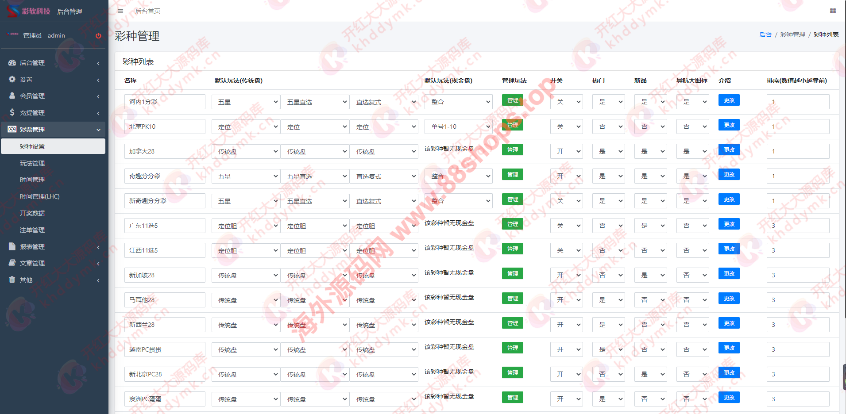The height and width of the screenshot is (414, 846).
Task: Open first 默认玩法 dropdown for 奇趣分分彩
Action: (246, 176)
